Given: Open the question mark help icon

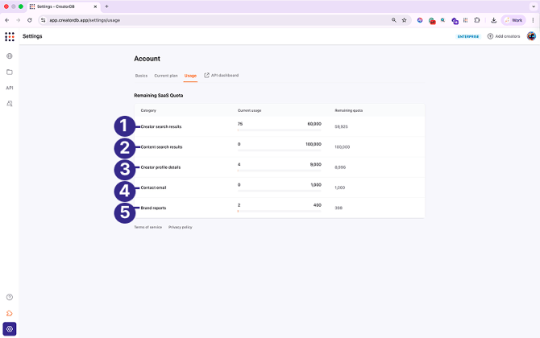Looking at the screenshot, I should point(10,298).
